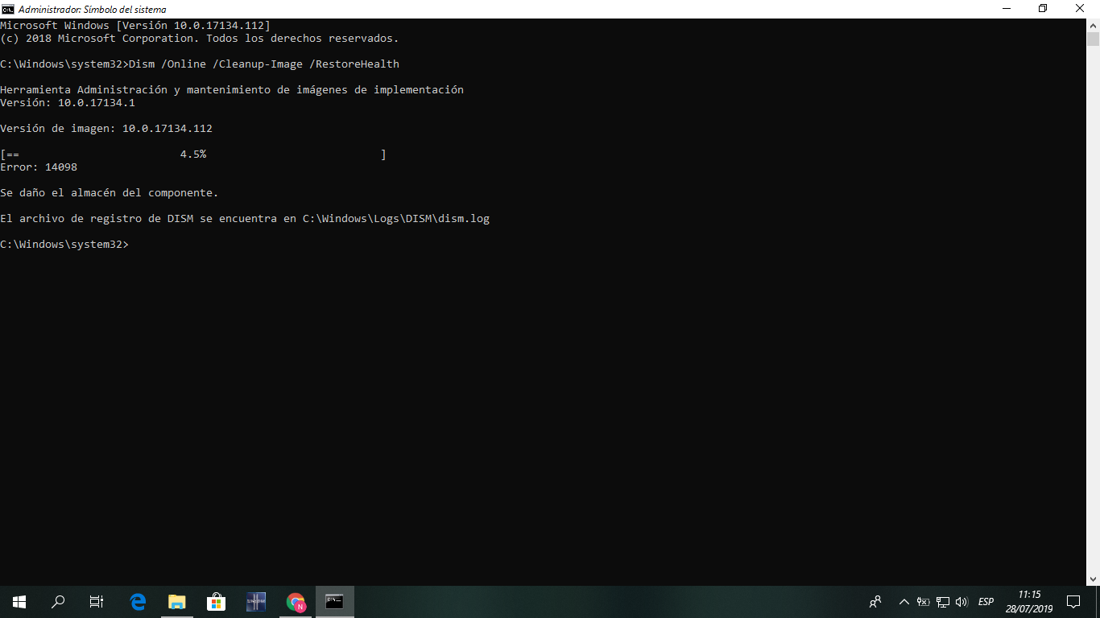1100x618 pixels.
Task: Click the 4.5% progress bar line
Action: [x=193, y=154]
